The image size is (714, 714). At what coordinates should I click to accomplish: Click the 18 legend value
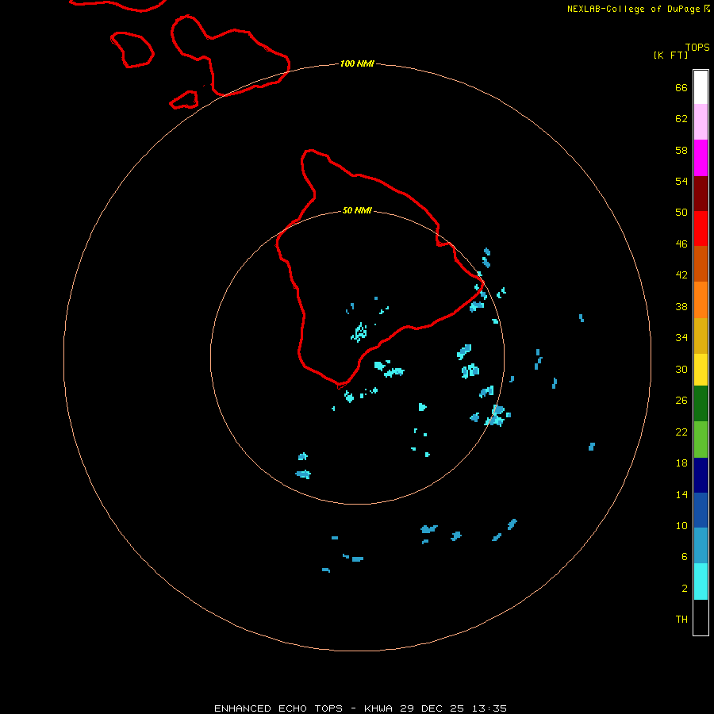click(x=681, y=463)
